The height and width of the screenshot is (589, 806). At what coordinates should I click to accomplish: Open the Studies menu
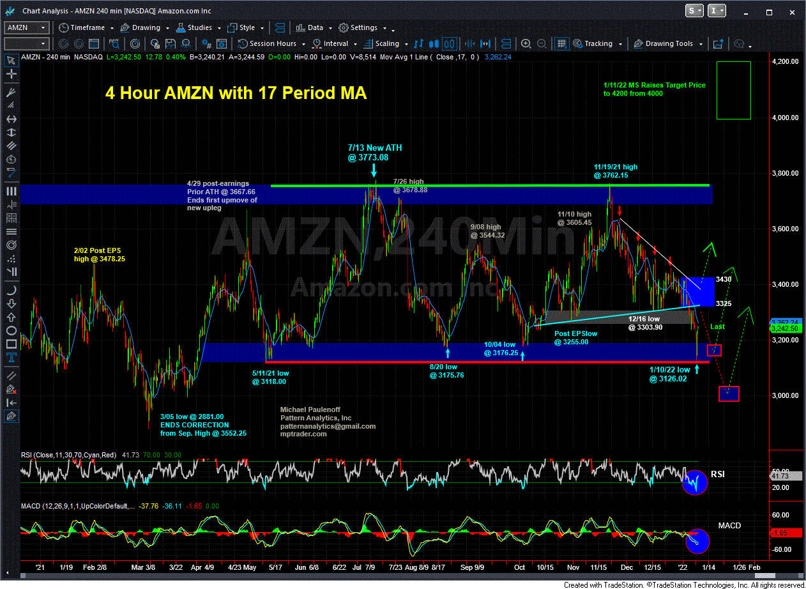pyautogui.click(x=194, y=27)
